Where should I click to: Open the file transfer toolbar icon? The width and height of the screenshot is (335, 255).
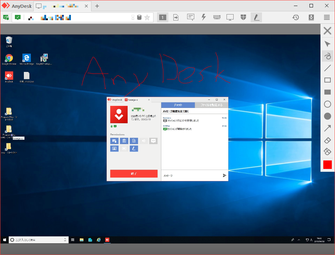pyautogui.click(x=176, y=17)
